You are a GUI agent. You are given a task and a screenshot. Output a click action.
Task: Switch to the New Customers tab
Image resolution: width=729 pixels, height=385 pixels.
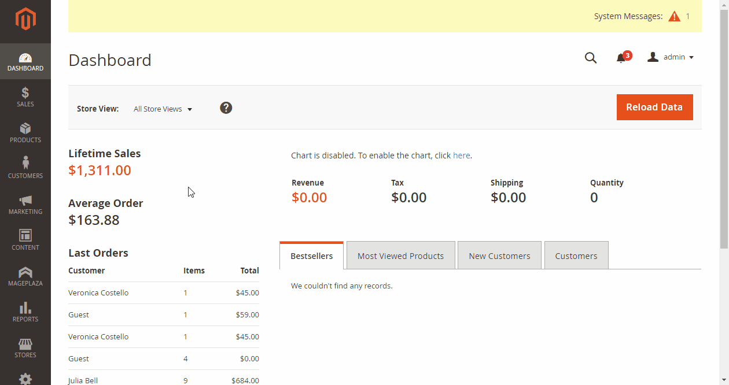[x=499, y=256]
